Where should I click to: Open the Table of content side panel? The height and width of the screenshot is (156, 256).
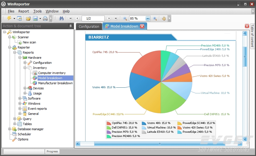point(252,36)
